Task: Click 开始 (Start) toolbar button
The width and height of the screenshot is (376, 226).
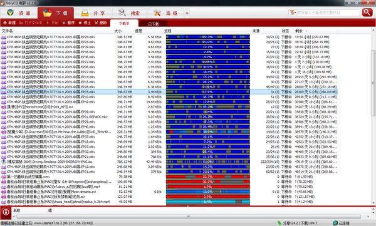Action: coord(53,23)
